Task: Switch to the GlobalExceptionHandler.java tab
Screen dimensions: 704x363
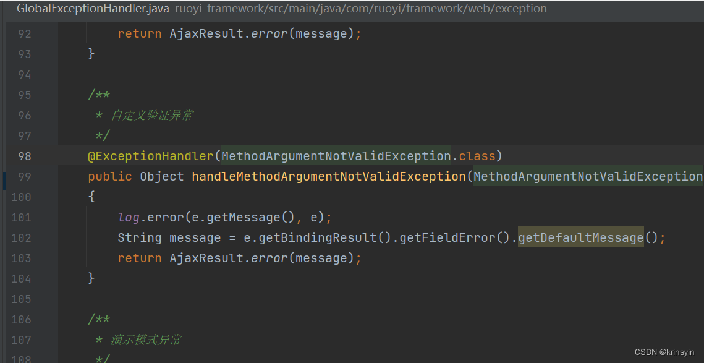Action: pos(93,8)
